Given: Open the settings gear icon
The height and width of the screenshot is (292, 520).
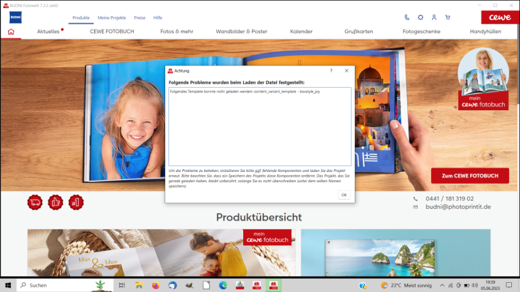Looking at the screenshot, I should pos(421,17).
